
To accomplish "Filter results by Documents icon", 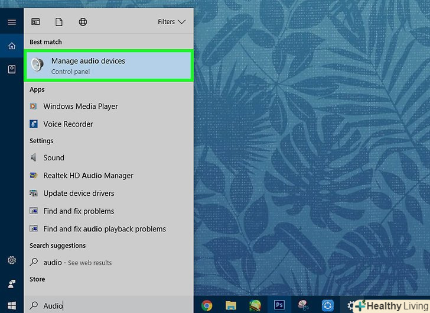I will pyautogui.click(x=59, y=22).
